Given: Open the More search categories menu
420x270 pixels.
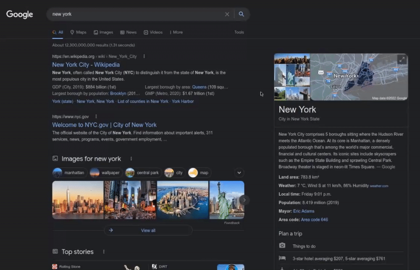Looking at the screenshot, I should coord(176,32).
